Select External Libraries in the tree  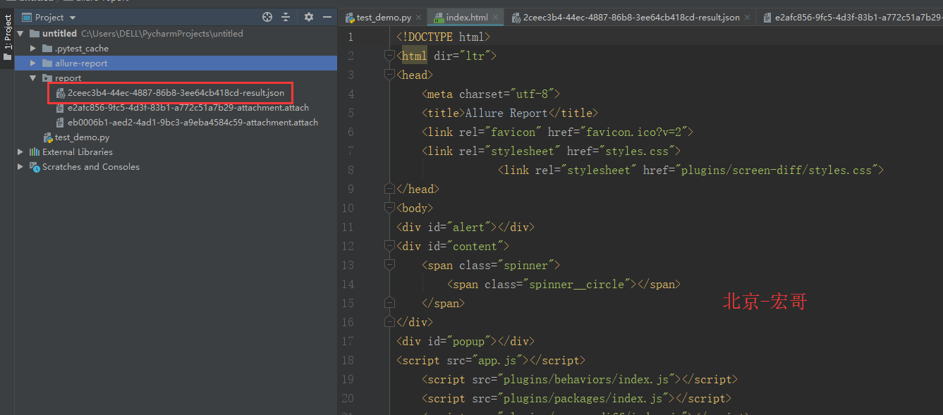click(77, 152)
